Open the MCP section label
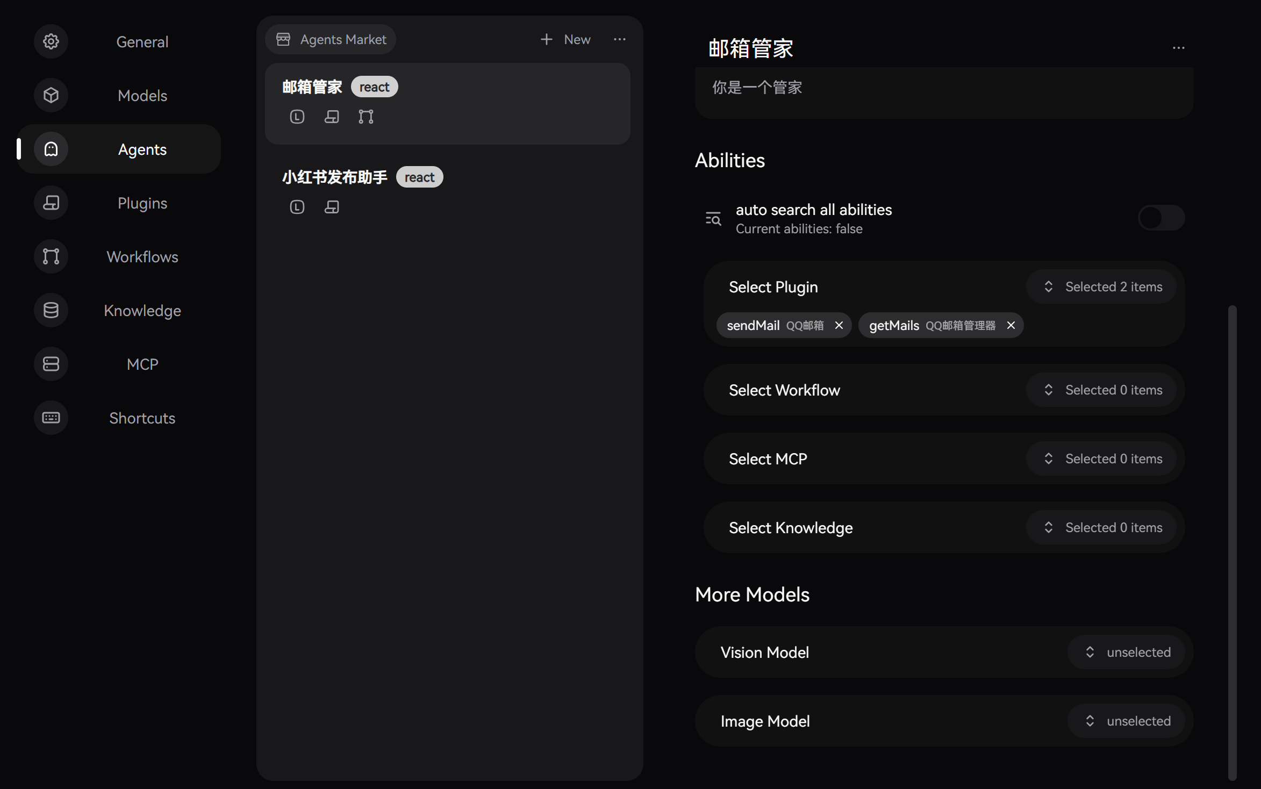Image resolution: width=1261 pixels, height=789 pixels. 142,364
